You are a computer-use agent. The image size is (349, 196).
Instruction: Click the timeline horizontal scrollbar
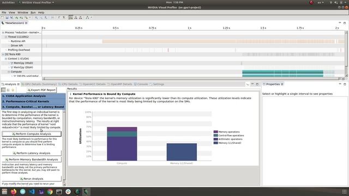pyautogui.click(x=193, y=78)
